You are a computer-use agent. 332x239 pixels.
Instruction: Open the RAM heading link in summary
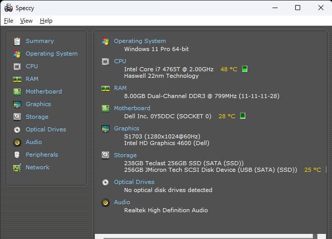pyautogui.click(x=120, y=88)
